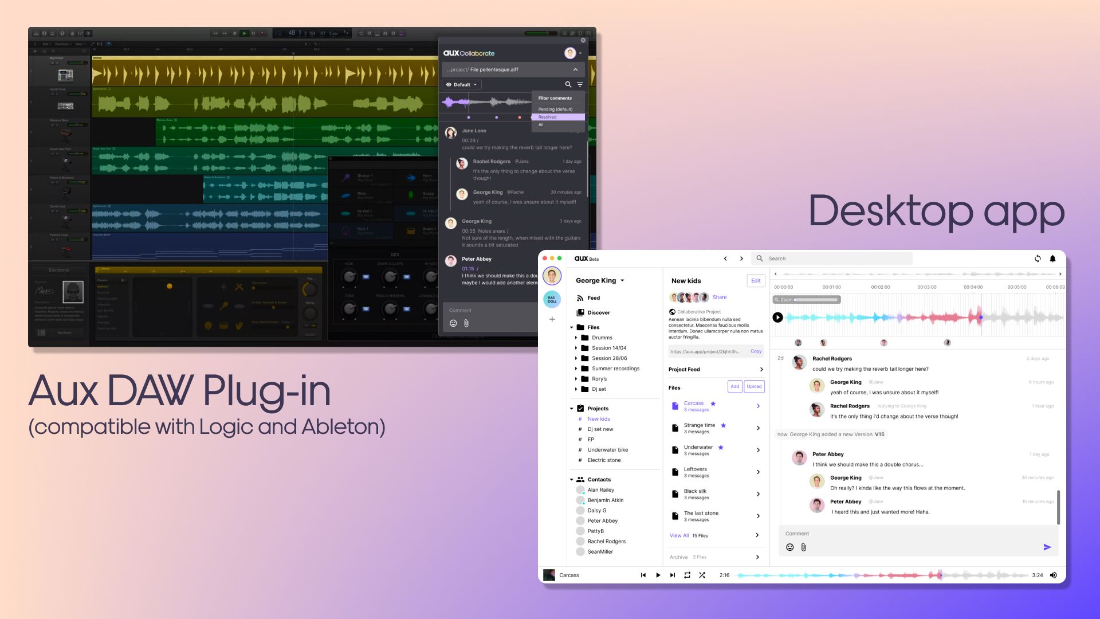This screenshot has width=1100, height=619.
Task: Go back with the left navigation arrow
Action: pos(725,258)
